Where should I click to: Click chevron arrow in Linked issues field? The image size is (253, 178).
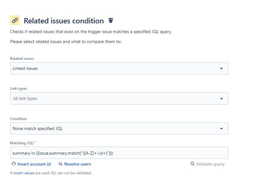tap(221, 68)
